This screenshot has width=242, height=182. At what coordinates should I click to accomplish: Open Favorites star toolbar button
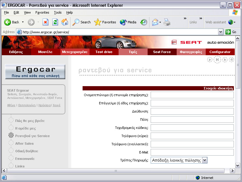pos(105,22)
